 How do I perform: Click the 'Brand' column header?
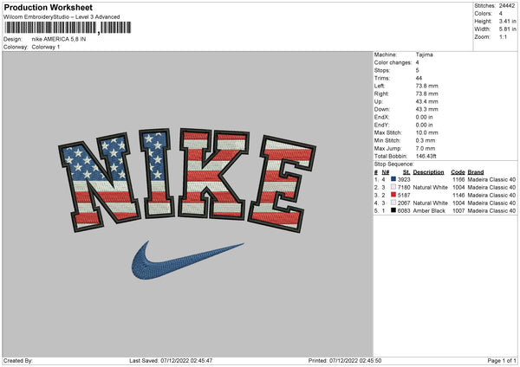click(x=476, y=172)
